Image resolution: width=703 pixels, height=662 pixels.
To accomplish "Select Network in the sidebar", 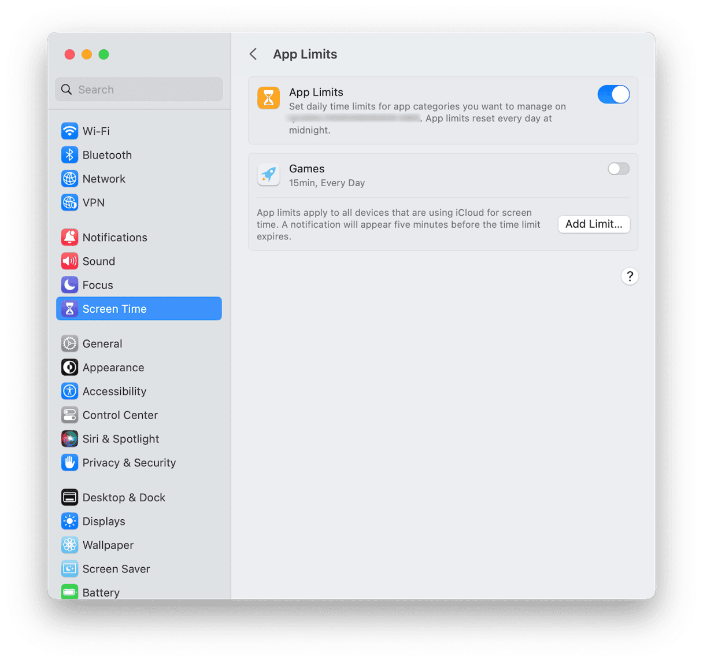I will [x=139, y=179].
